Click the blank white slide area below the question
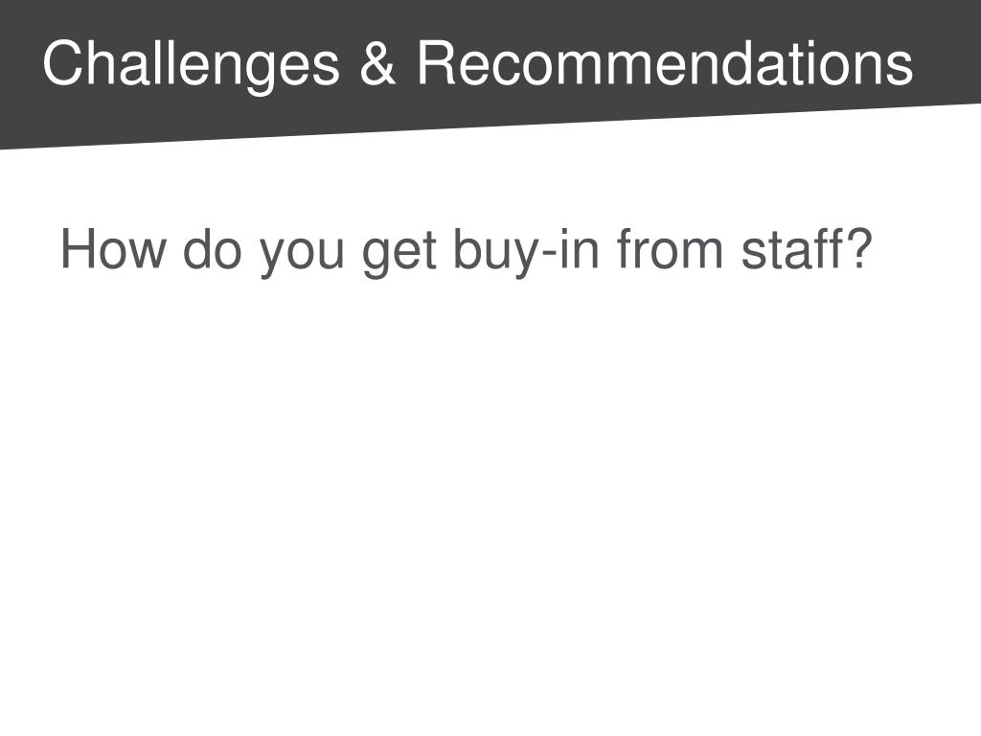The width and height of the screenshot is (981, 736). 490,500
